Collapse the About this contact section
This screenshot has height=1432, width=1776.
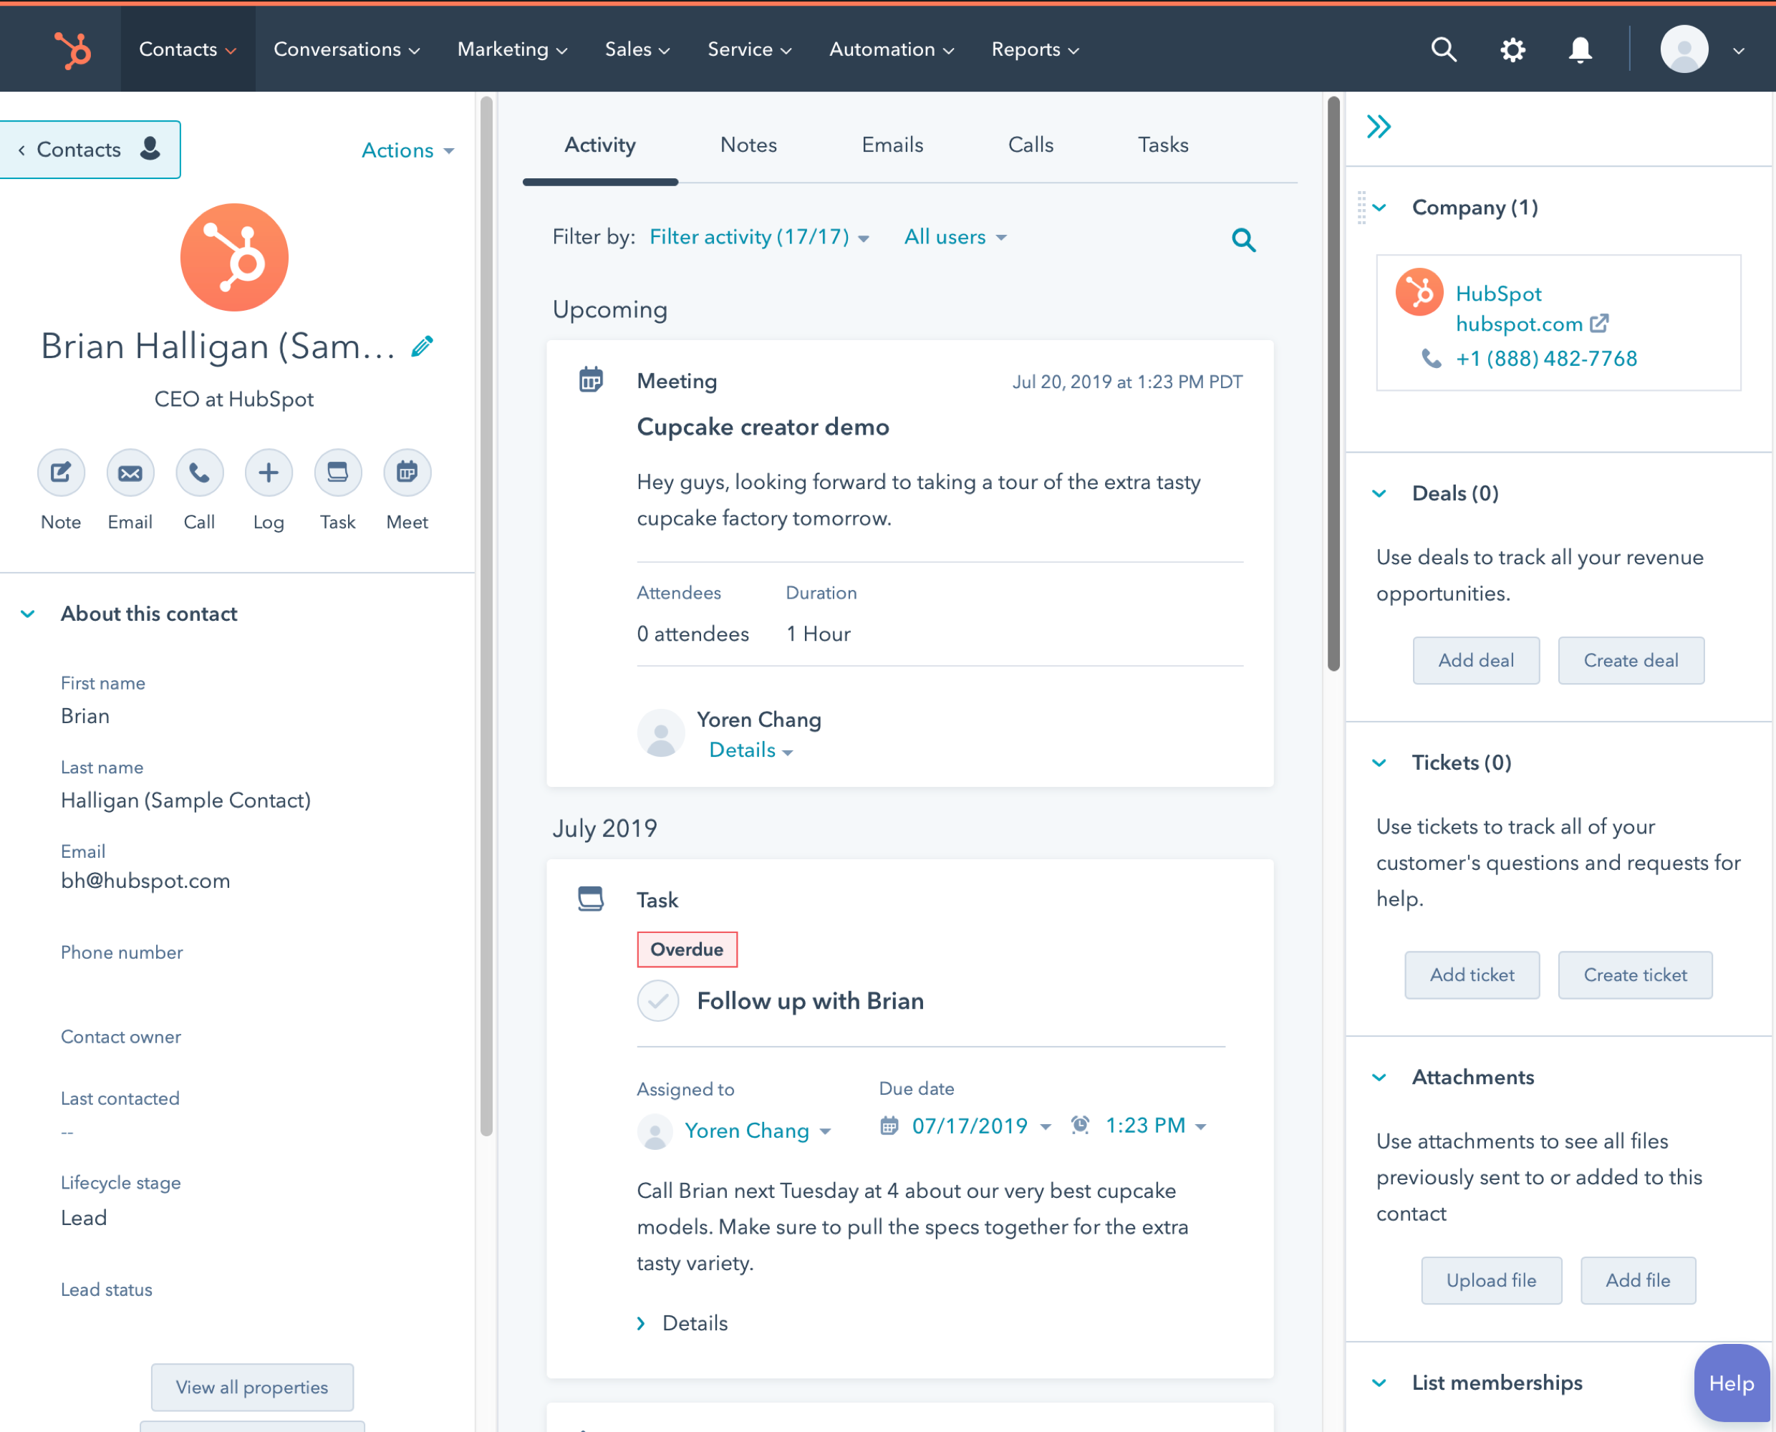tap(27, 614)
